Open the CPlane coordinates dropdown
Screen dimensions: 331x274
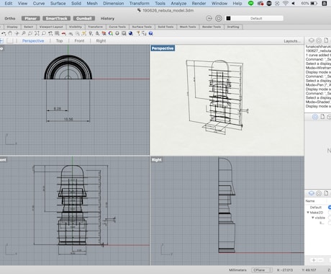pos(262,270)
